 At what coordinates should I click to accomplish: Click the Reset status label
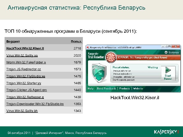pyautogui.click(x=121, y=67)
